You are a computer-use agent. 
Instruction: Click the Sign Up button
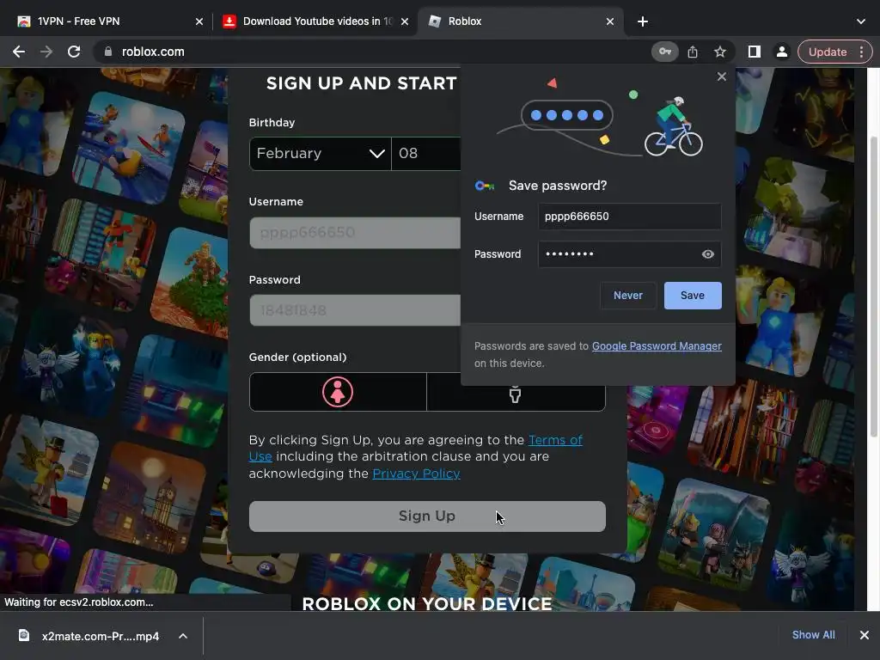click(427, 516)
